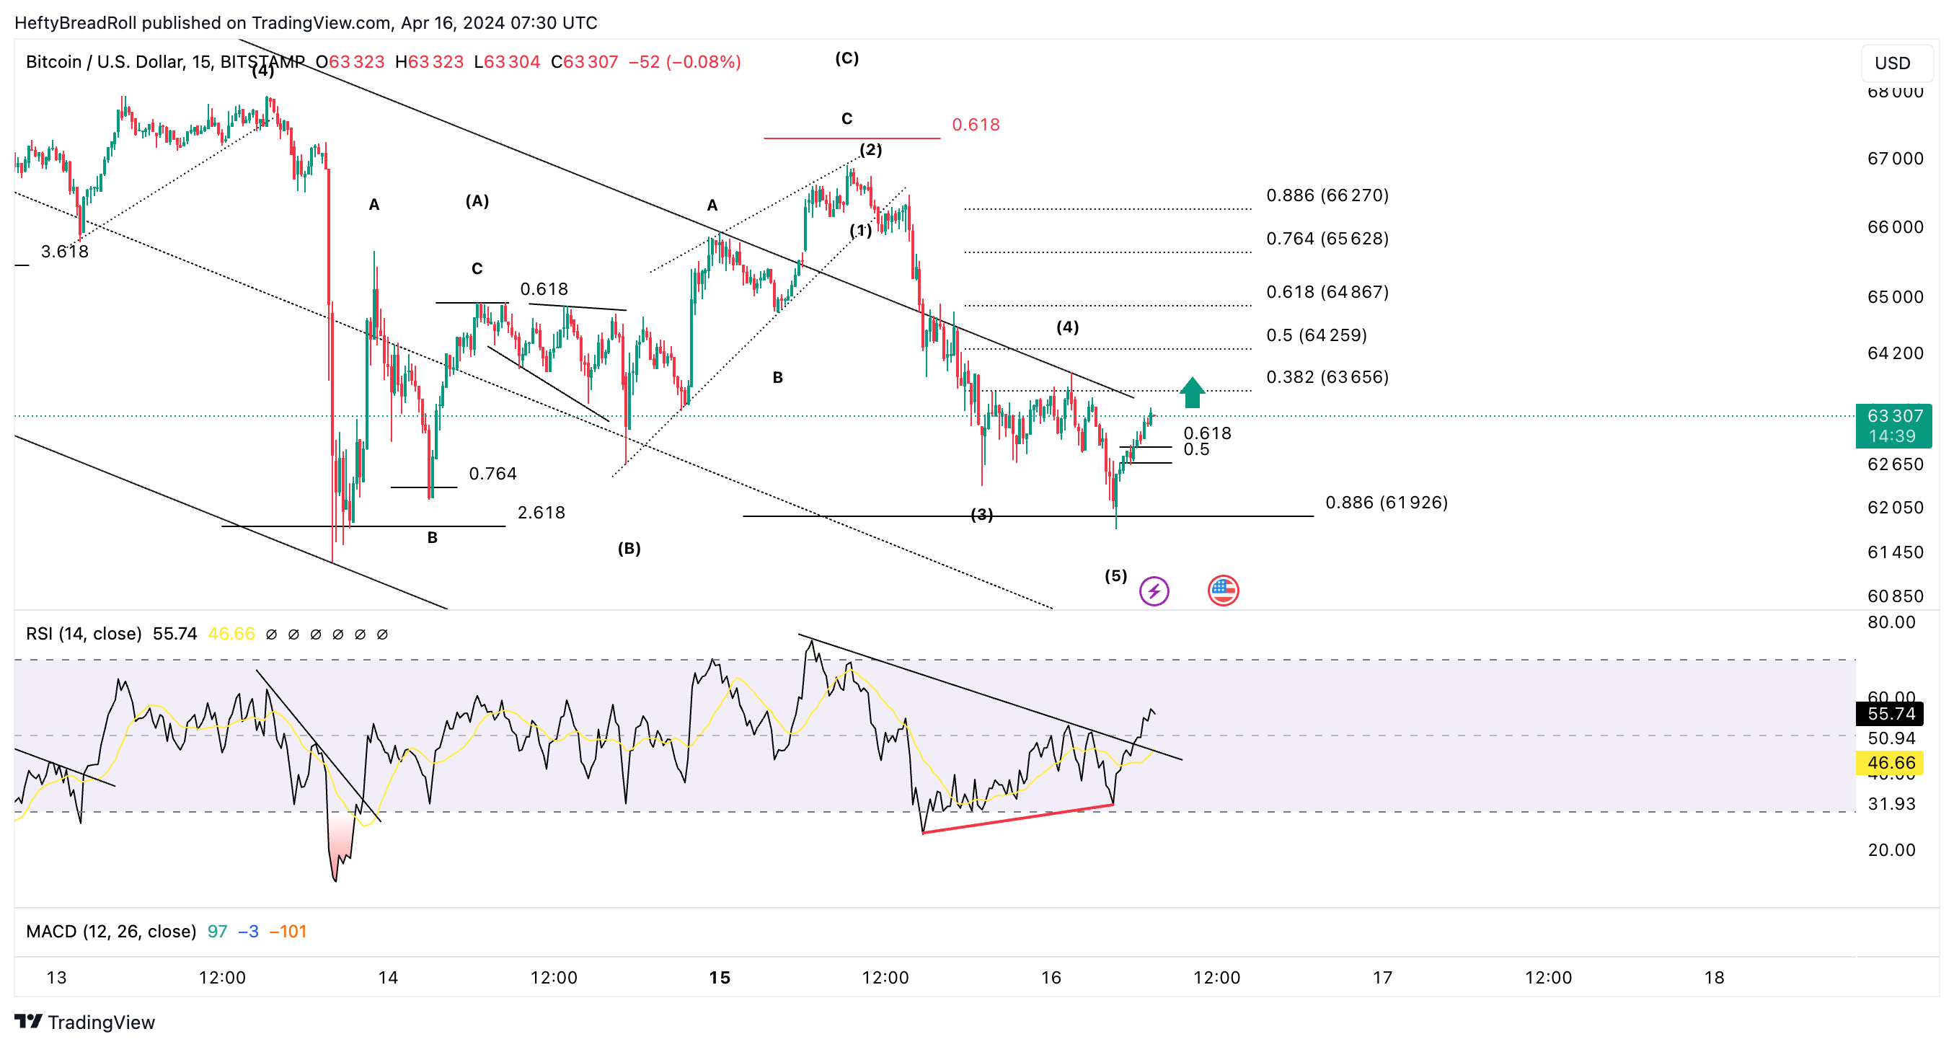Click the MACD value −101 in legend

pos(288,931)
